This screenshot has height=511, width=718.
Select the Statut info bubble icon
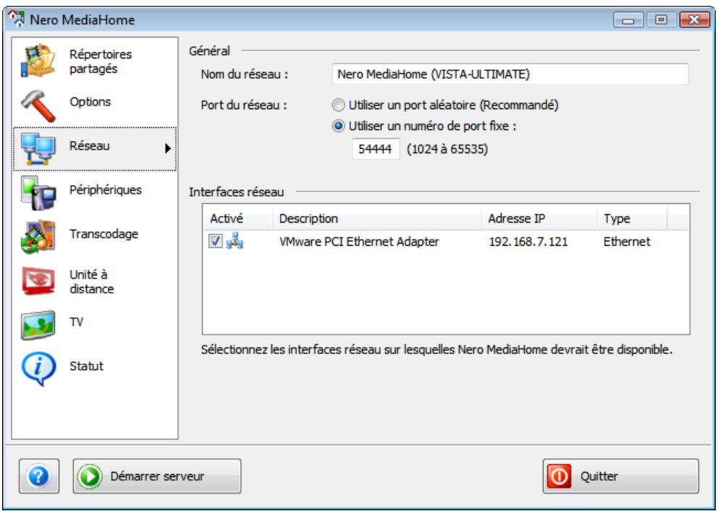coord(38,369)
